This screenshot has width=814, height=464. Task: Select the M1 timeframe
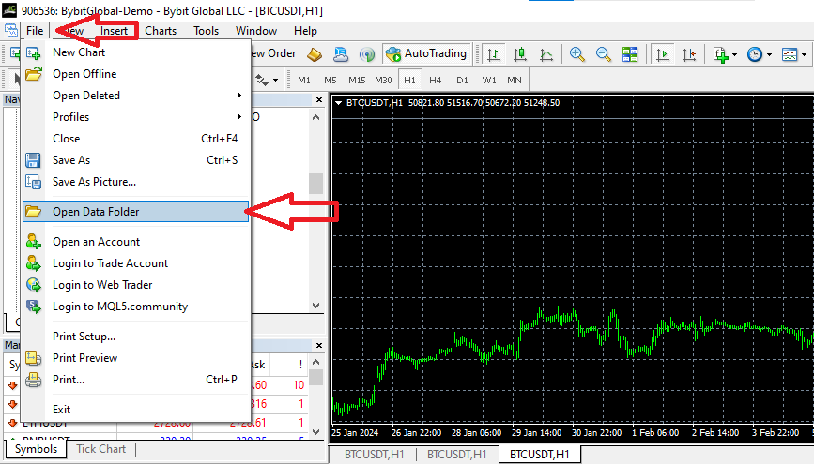click(x=304, y=81)
